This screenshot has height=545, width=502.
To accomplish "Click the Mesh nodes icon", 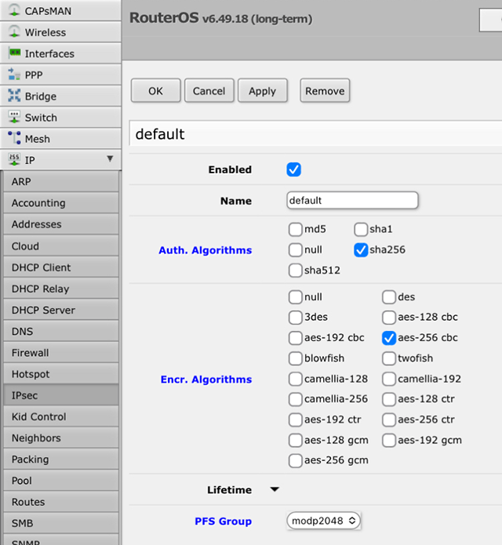I will click(x=14, y=138).
